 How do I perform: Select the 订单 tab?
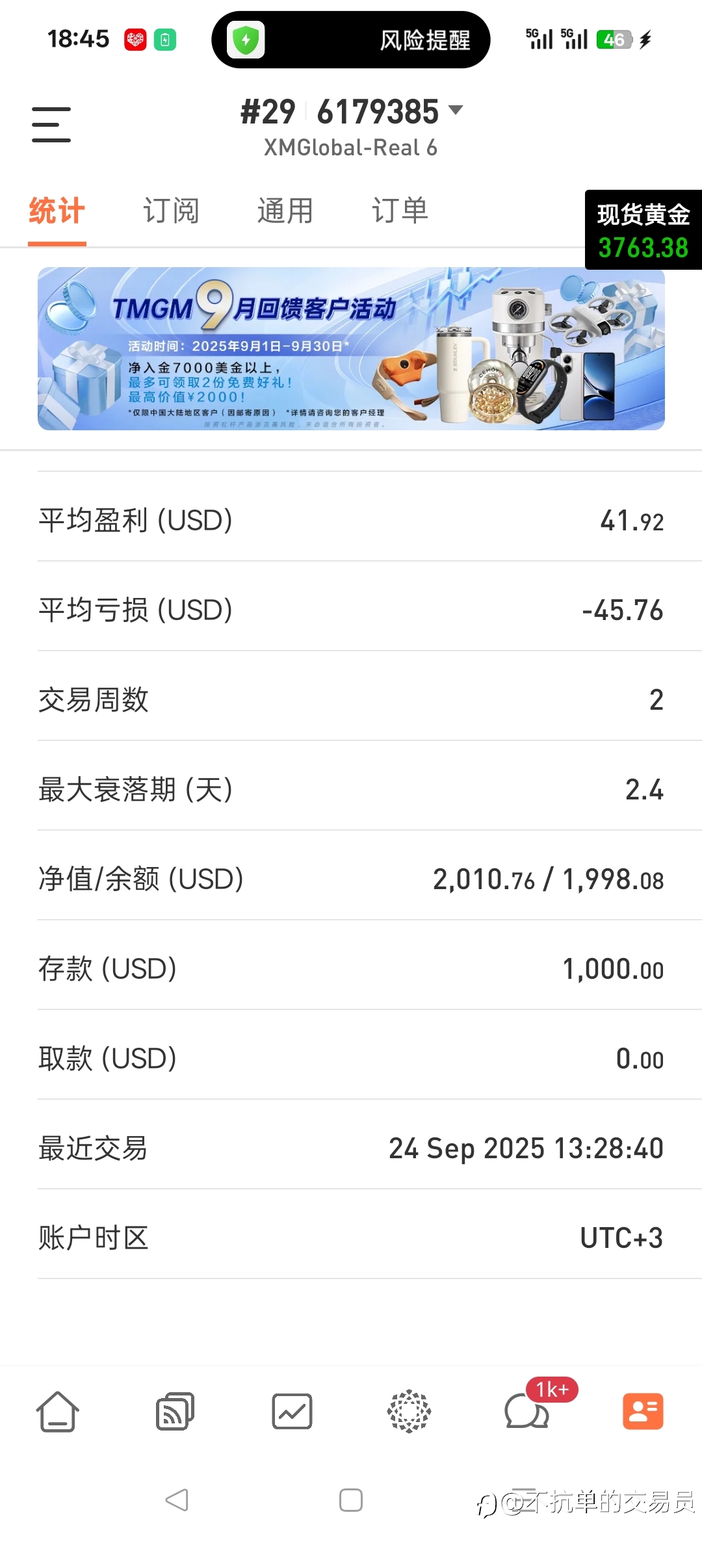[400, 211]
